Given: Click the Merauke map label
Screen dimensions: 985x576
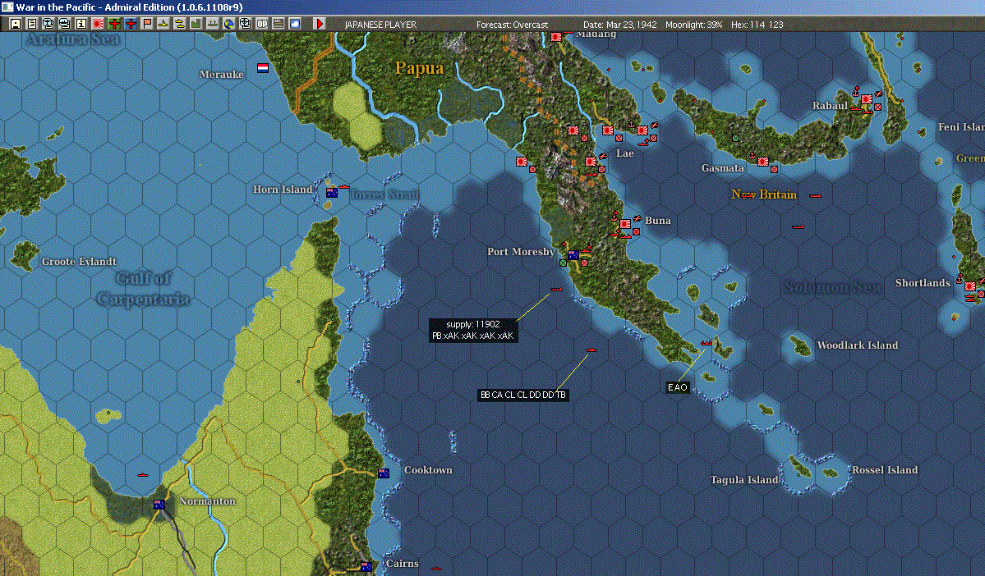Looking at the screenshot, I should tap(221, 74).
